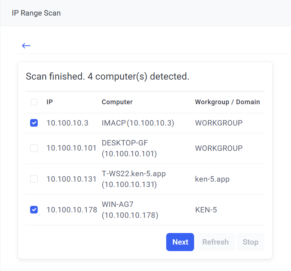Click the Scan finished status message
The width and height of the screenshot is (291, 271).
[107, 77]
